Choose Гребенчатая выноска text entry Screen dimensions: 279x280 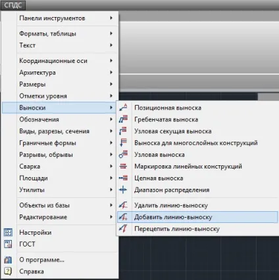click(166, 119)
